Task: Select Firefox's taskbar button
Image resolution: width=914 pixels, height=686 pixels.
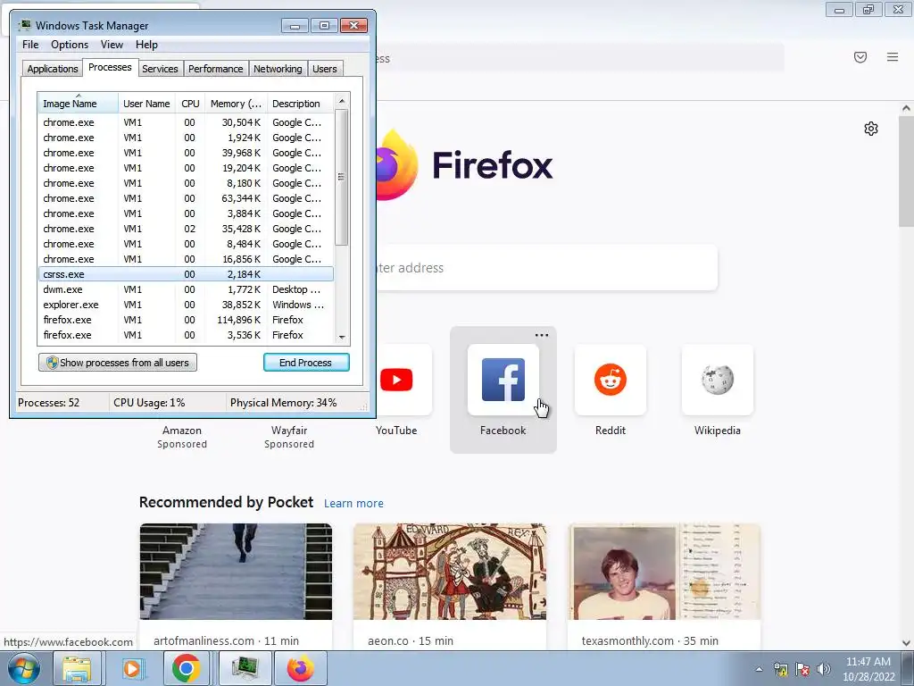Action: coord(300,668)
